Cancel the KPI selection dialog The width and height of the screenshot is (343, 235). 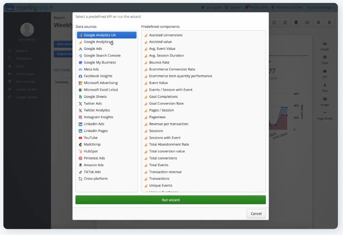point(256,213)
